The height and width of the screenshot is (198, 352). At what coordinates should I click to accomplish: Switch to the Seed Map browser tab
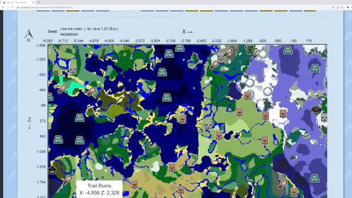pos(18,2)
